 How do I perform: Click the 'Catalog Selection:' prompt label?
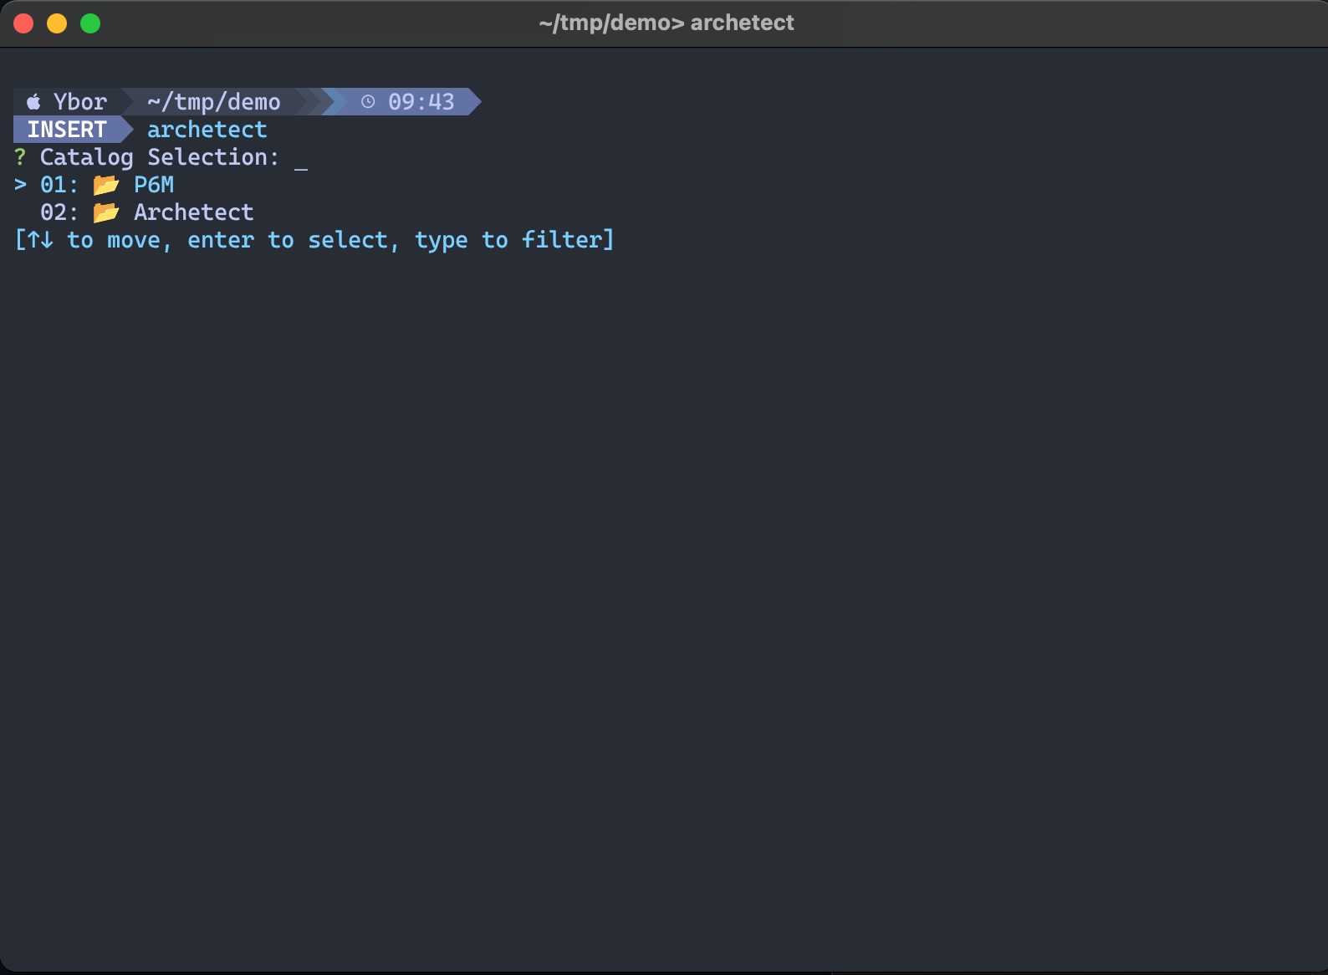click(x=159, y=157)
